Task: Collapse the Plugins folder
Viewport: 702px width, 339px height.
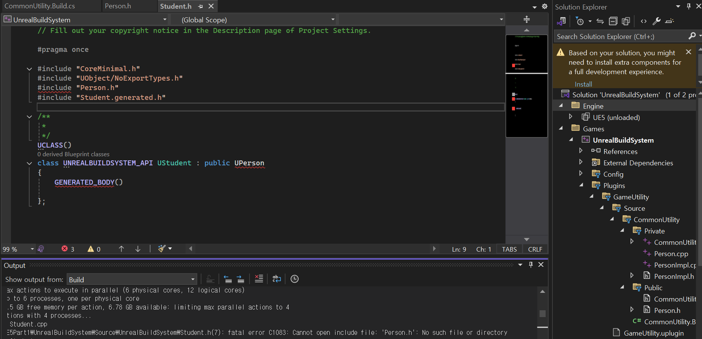Action: 582,185
